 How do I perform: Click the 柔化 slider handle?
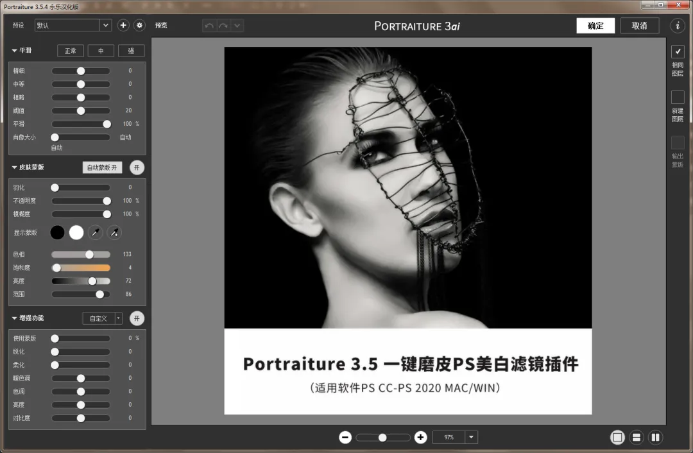click(55, 365)
